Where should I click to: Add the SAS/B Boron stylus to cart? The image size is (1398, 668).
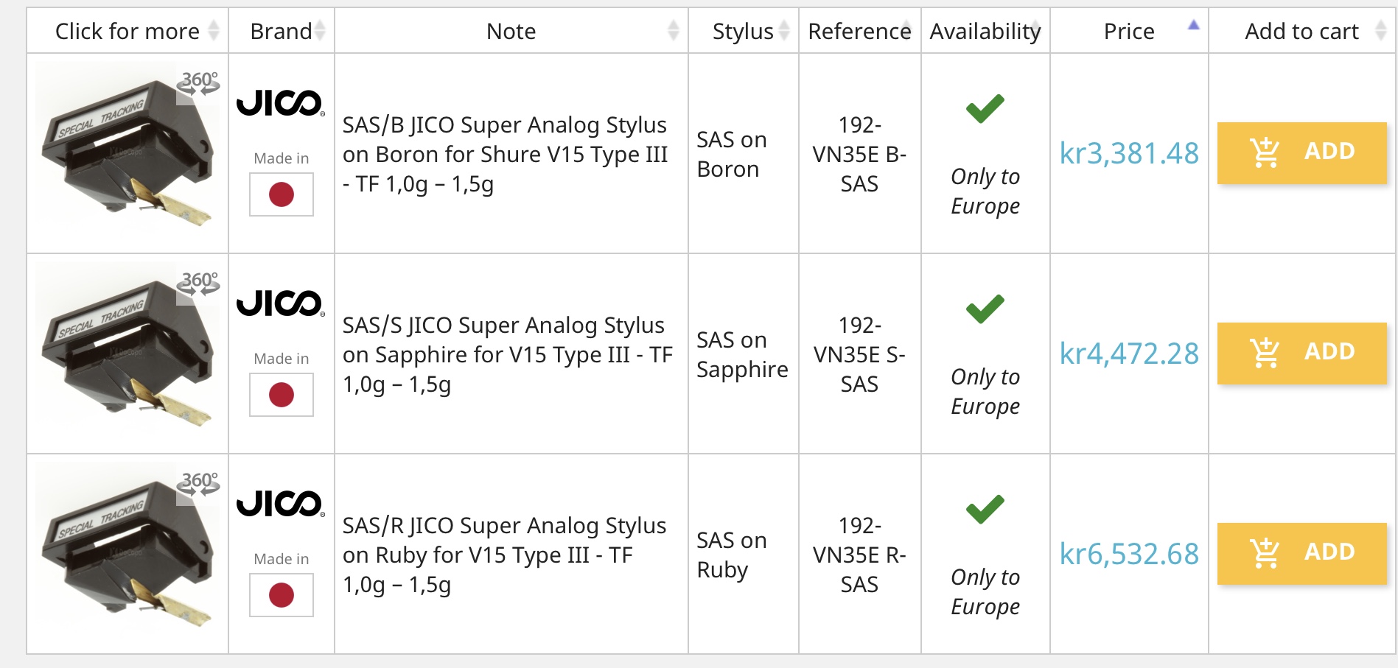point(1301,152)
